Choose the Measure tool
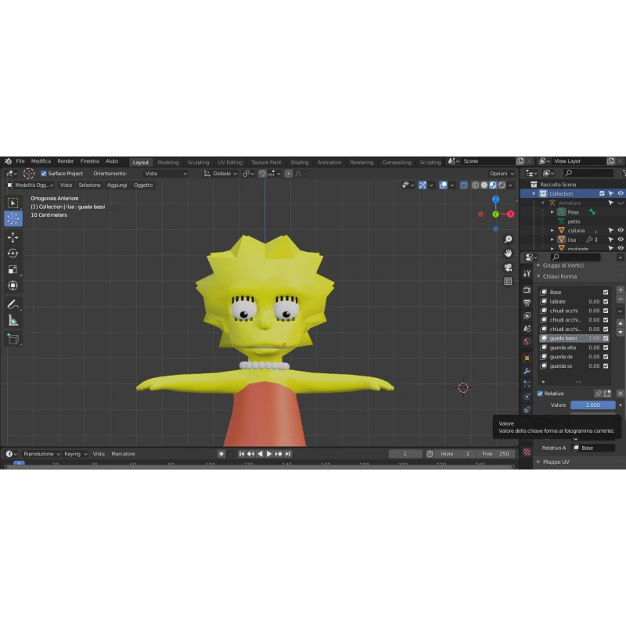626x626 pixels. tap(13, 320)
